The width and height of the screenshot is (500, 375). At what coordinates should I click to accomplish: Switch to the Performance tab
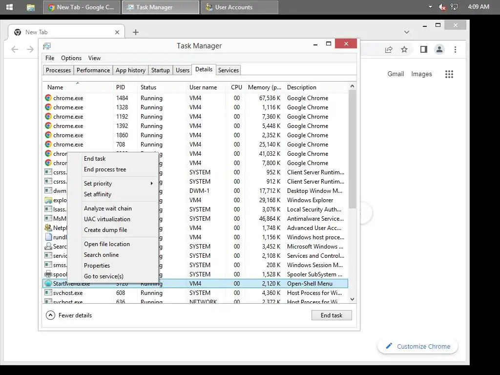point(93,70)
